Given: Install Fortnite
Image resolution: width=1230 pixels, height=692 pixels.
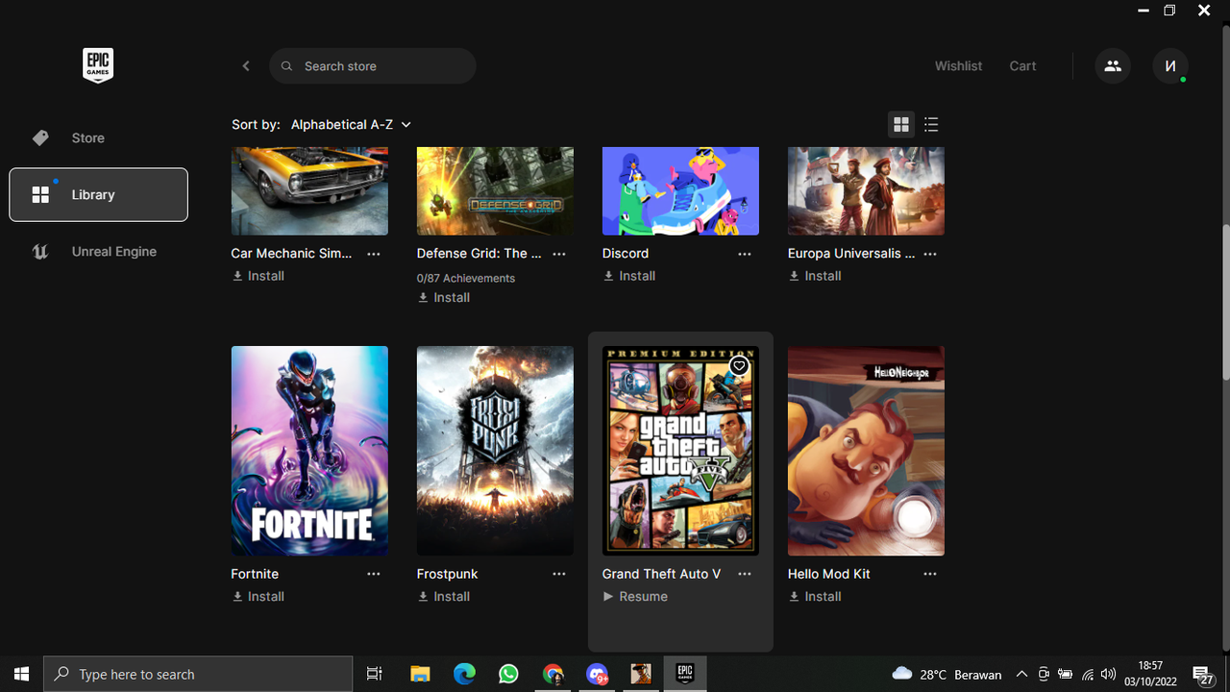Looking at the screenshot, I should click(258, 597).
